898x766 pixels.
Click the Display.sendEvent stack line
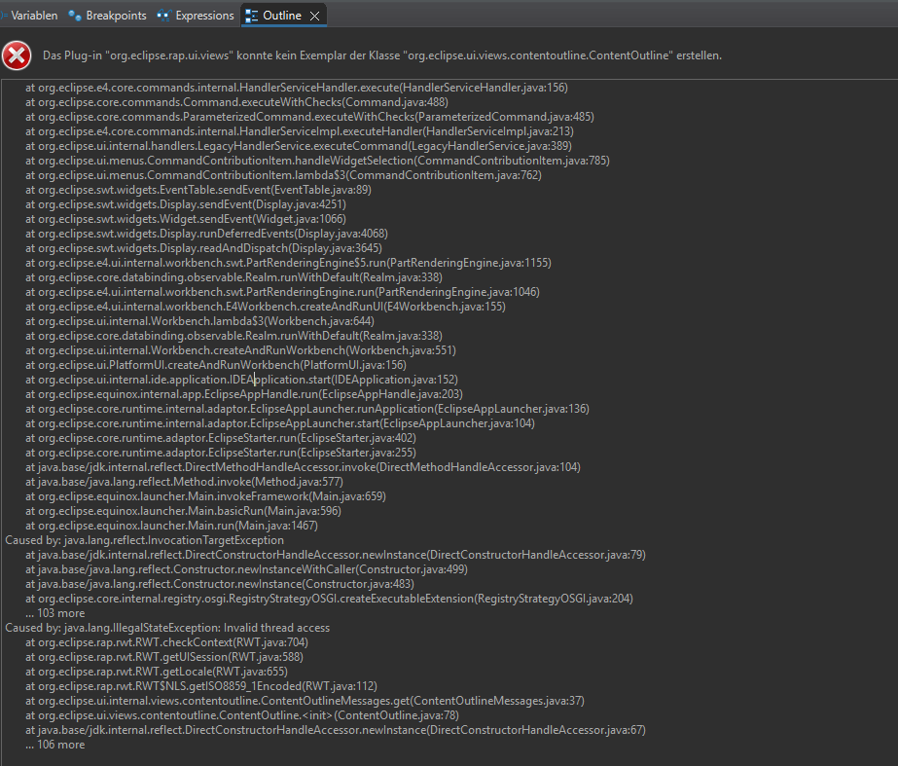(x=186, y=204)
